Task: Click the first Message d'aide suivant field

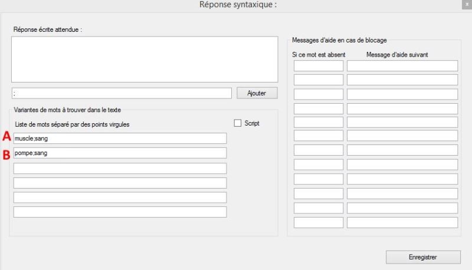Action: (x=402, y=66)
